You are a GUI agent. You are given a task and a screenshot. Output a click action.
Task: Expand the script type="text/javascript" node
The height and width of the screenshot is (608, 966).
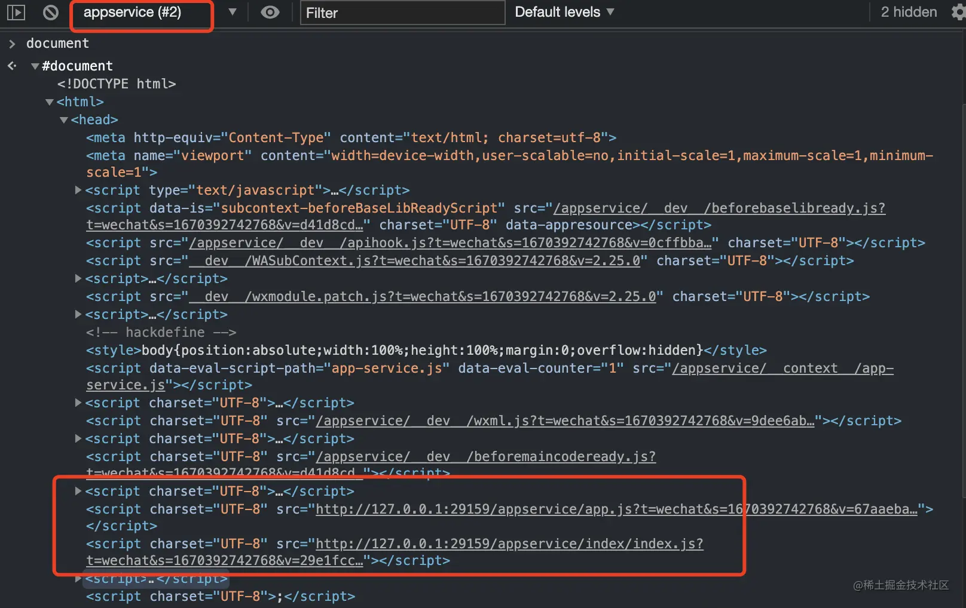click(x=78, y=190)
